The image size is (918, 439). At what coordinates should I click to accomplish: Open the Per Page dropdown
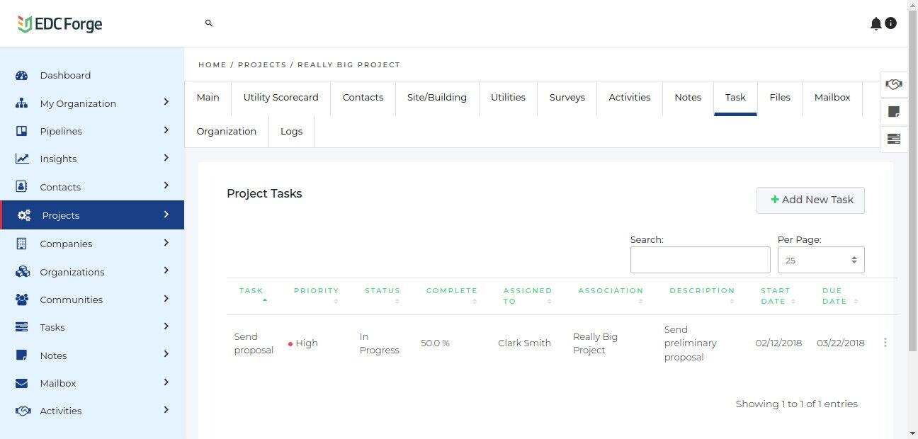(x=821, y=260)
